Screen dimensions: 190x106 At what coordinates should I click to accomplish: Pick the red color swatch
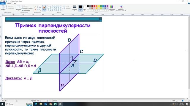[94, 6]
